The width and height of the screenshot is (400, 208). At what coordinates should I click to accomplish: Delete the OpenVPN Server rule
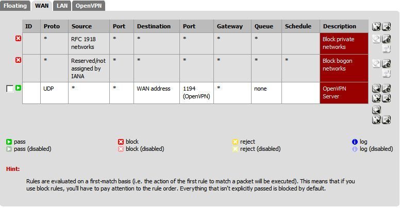click(376, 98)
